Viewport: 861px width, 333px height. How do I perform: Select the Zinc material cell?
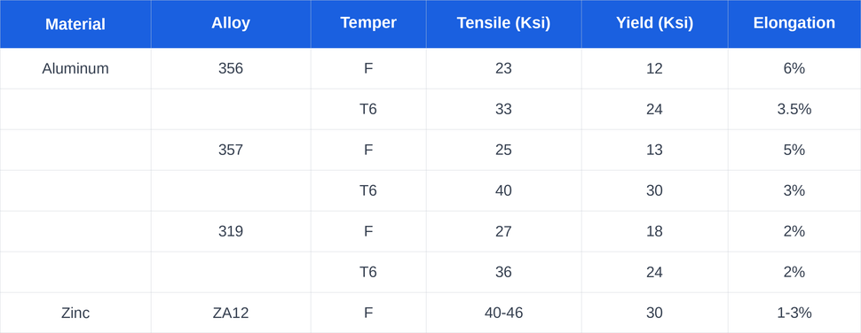click(x=75, y=313)
